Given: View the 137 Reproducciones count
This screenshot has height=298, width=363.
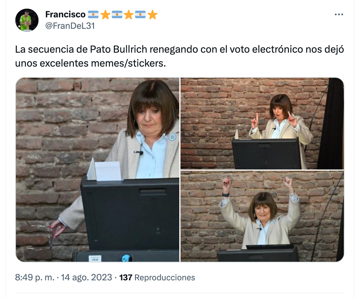Looking at the screenshot, I should [x=157, y=278].
